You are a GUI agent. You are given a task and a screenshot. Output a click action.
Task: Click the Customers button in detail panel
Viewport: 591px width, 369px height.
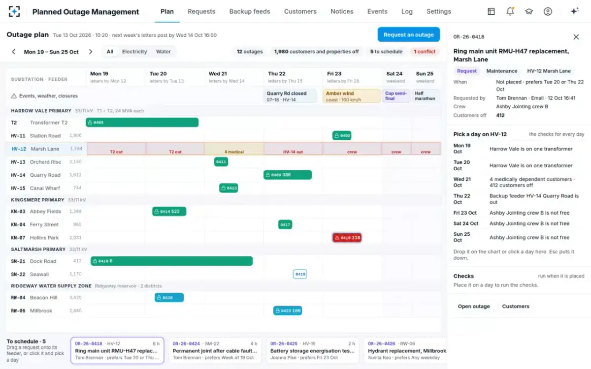(x=516, y=307)
